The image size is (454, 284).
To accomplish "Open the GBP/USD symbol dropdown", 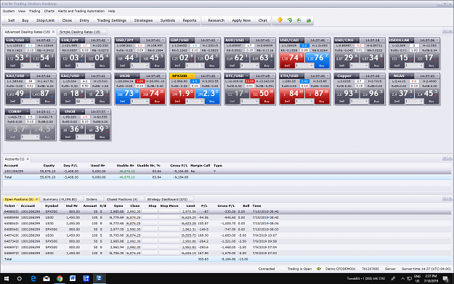I will 192,40.
